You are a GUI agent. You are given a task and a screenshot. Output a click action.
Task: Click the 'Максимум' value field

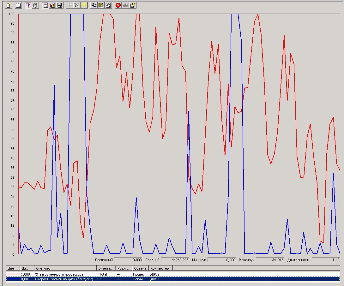270,260
